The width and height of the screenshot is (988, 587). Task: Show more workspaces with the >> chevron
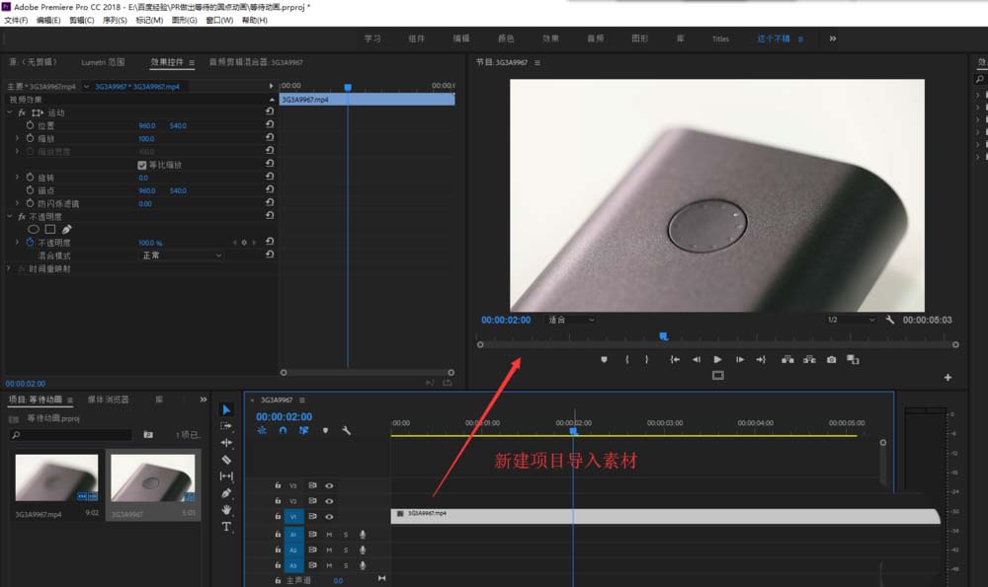832,38
